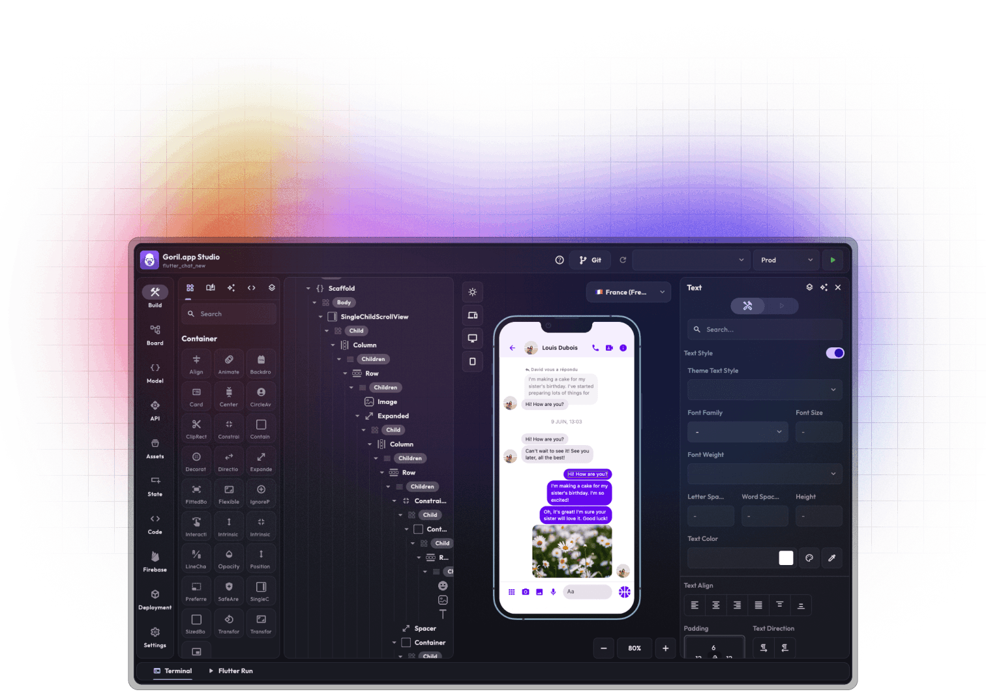The image size is (986, 696).
Task: Click the refresh icon next to Git
Action: tap(623, 260)
